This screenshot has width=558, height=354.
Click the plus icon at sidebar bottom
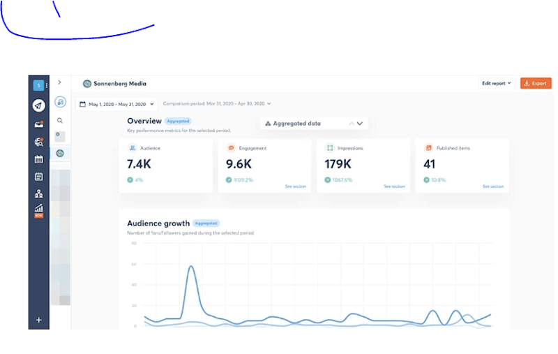[x=39, y=320]
